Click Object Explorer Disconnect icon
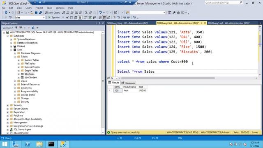The width and height of the screenshot is (263, 148). coord(21,28)
